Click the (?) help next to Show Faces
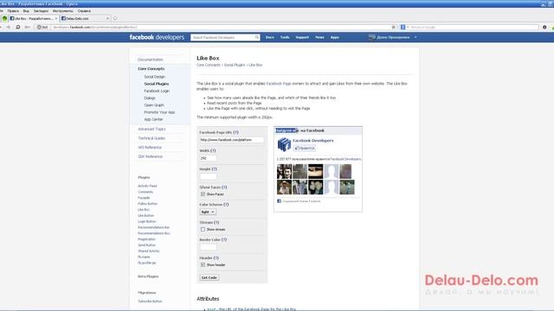Viewport: 554px width, 311px height. pos(224,187)
